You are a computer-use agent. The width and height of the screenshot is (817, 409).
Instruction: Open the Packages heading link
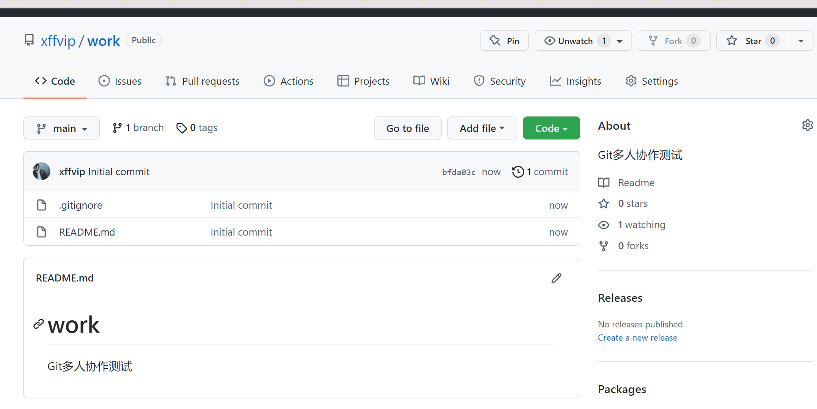pyautogui.click(x=622, y=389)
